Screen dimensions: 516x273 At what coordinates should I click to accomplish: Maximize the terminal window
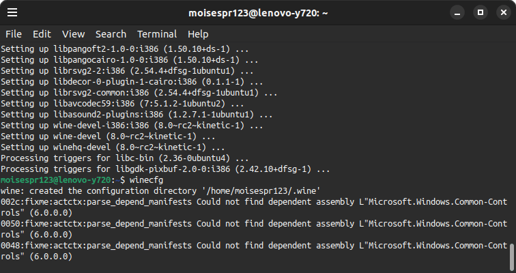(x=480, y=12)
